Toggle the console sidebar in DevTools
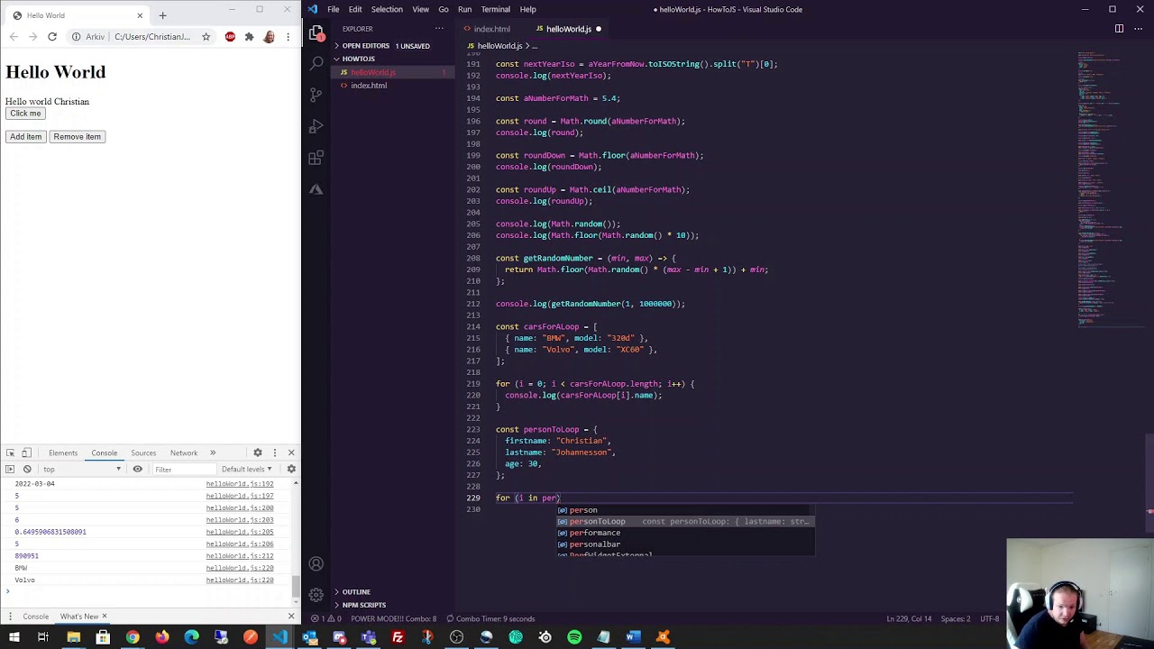 coord(10,469)
